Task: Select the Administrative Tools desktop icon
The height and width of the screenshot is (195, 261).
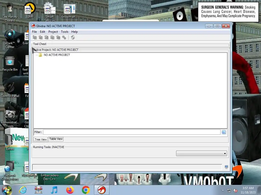Action: tap(10, 118)
